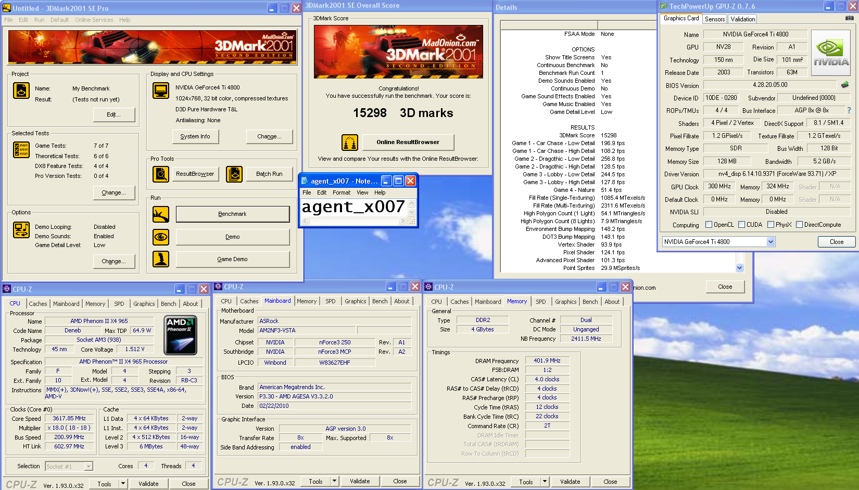Click the left CPU-Z title bar icon

coord(7,289)
